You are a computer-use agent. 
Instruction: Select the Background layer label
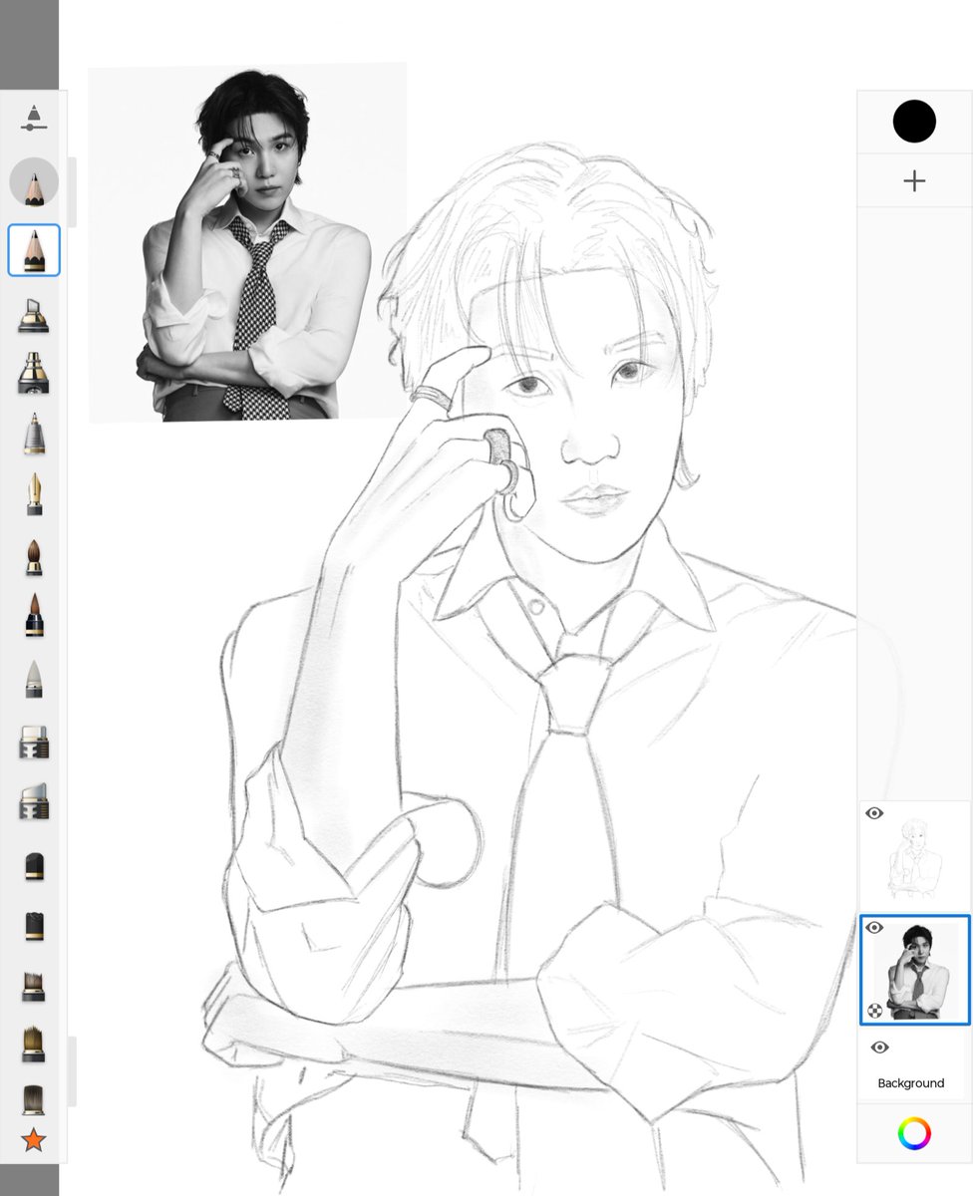pos(911,1083)
